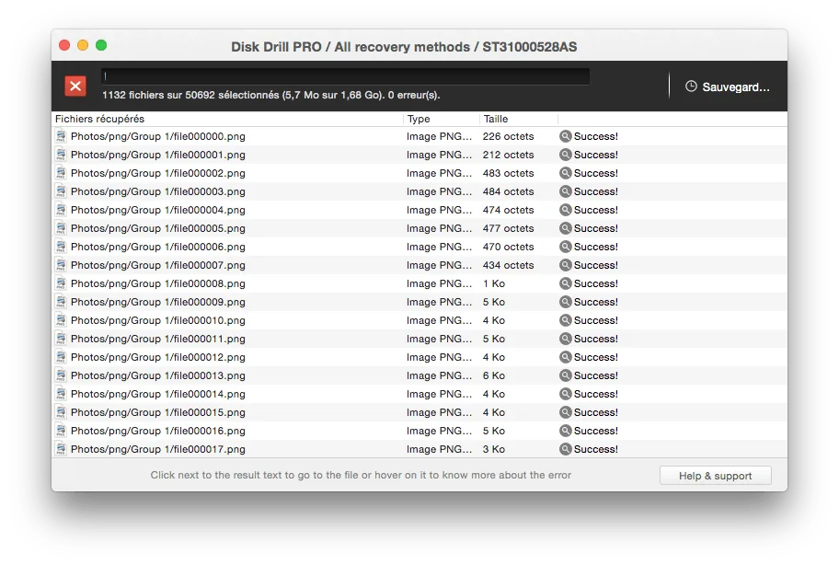This screenshot has width=839, height=565.
Task: Locate file000008.png using its magnifier icon
Action: pos(565,283)
